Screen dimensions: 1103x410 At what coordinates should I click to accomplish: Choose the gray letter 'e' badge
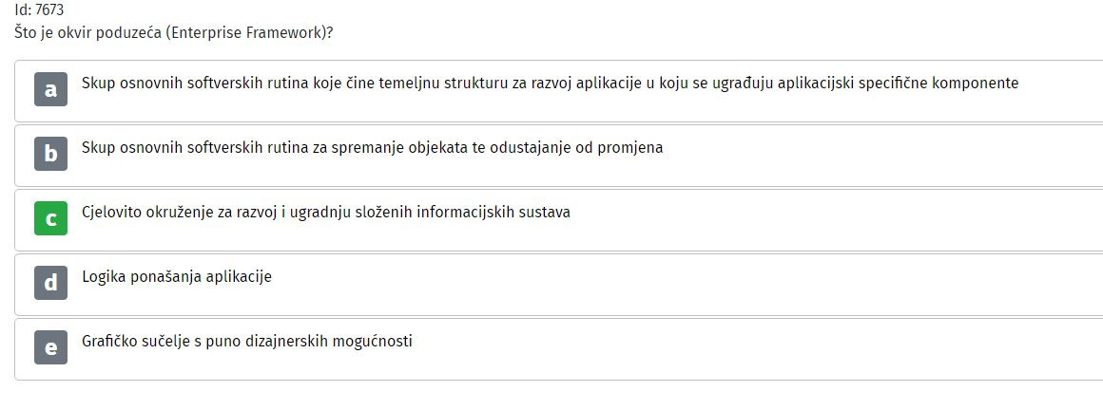click(x=50, y=347)
